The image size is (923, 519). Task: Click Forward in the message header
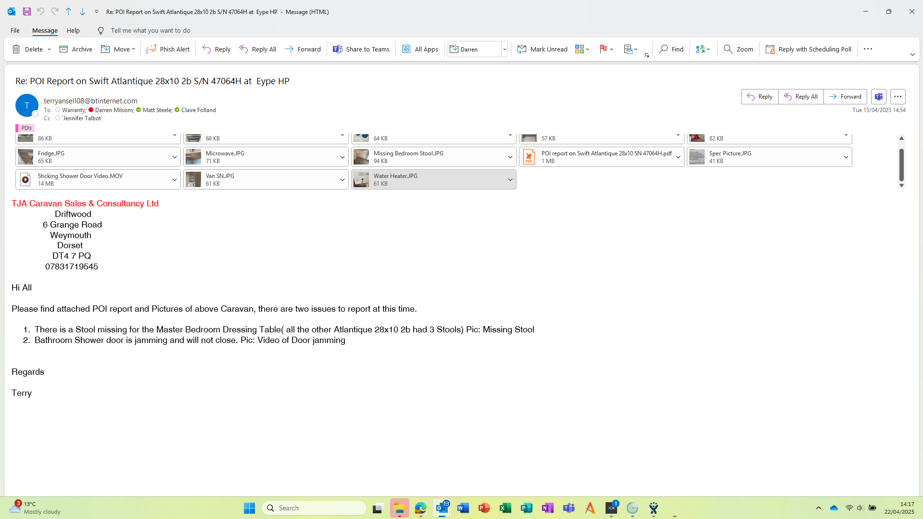(x=845, y=97)
